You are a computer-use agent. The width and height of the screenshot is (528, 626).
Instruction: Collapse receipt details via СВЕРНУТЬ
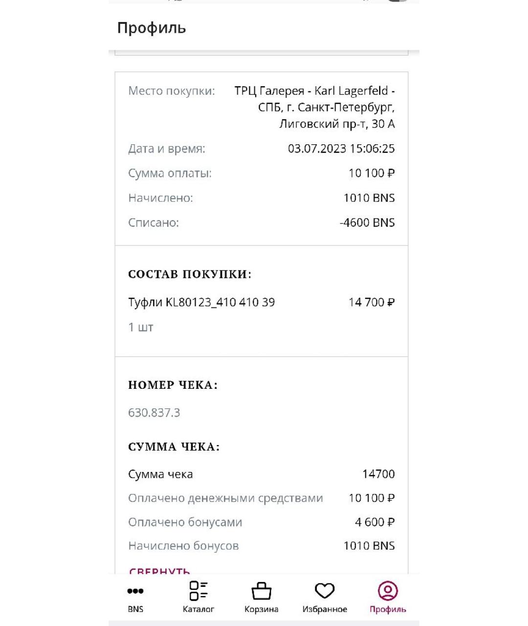tap(159, 570)
